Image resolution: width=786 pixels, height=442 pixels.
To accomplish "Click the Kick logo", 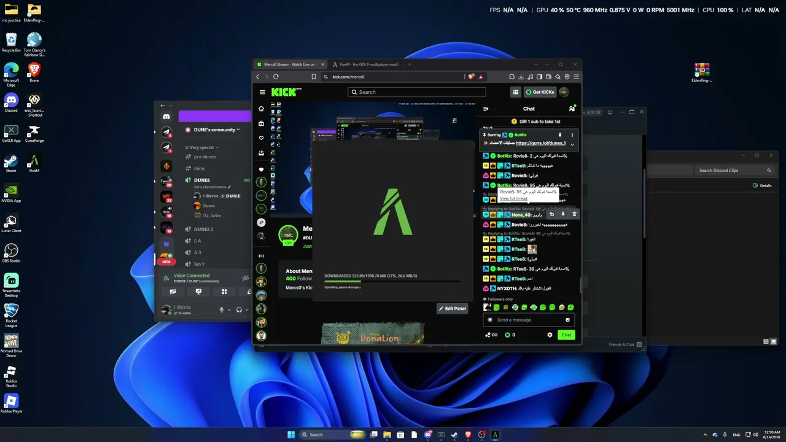I will click(x=286, y=92).
